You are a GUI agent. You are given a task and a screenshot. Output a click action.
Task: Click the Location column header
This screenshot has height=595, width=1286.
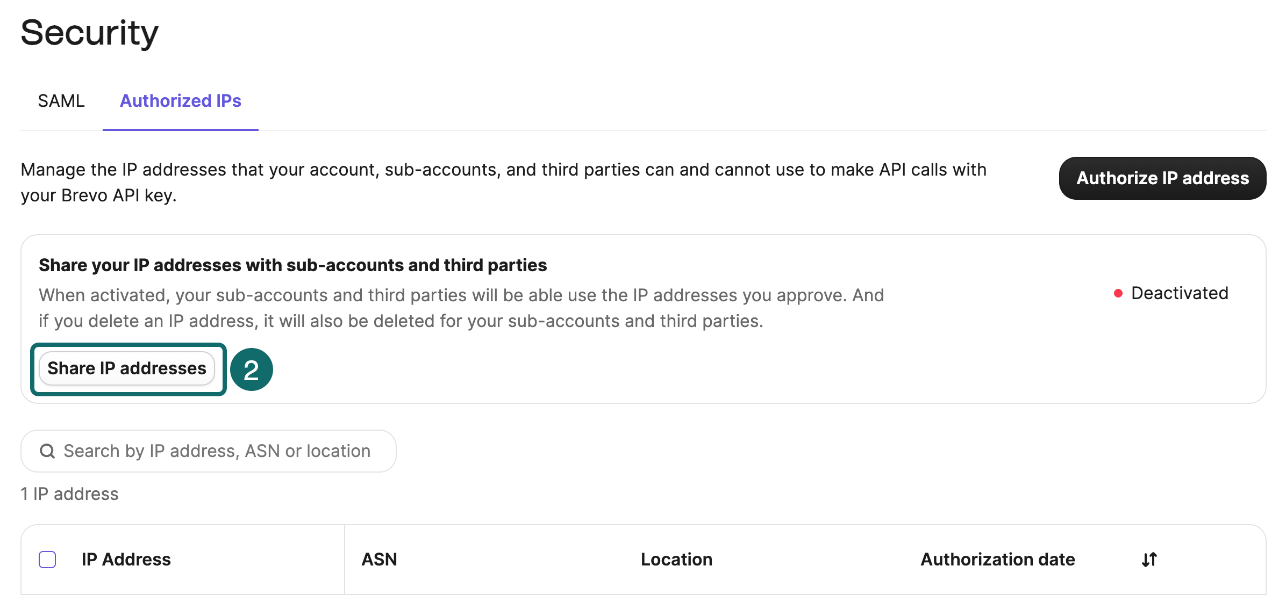point(677,559)
